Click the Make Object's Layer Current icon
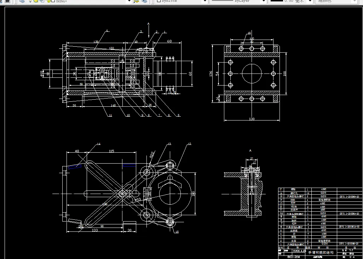This screenshot has height=259, width=363. [136, 1]
